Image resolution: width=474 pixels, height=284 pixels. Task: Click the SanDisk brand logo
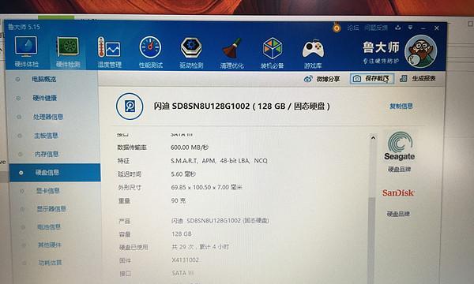pyautogui.click(x=398, y=192)
